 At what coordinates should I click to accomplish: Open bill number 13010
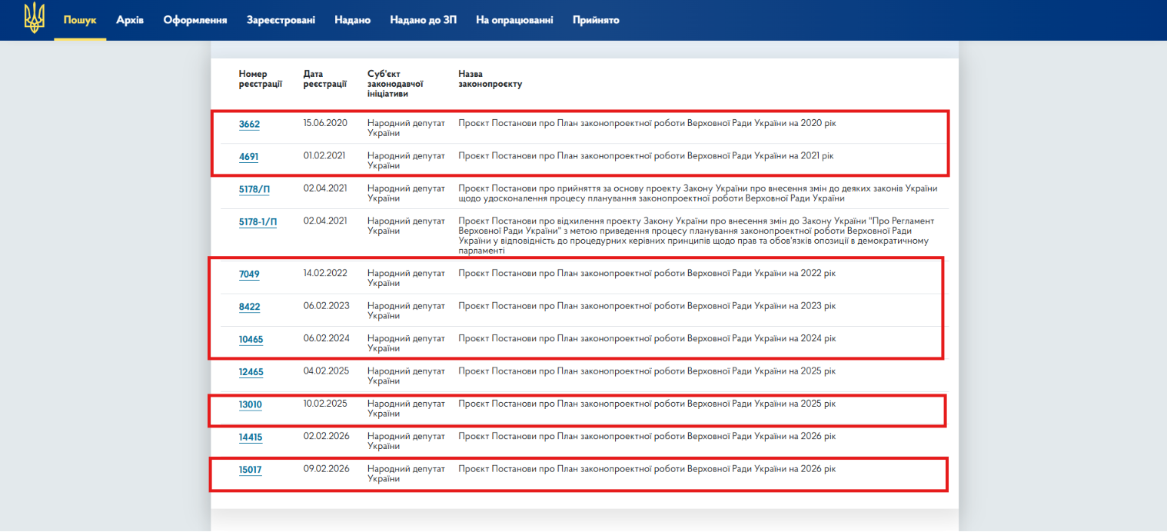(251, 405)
